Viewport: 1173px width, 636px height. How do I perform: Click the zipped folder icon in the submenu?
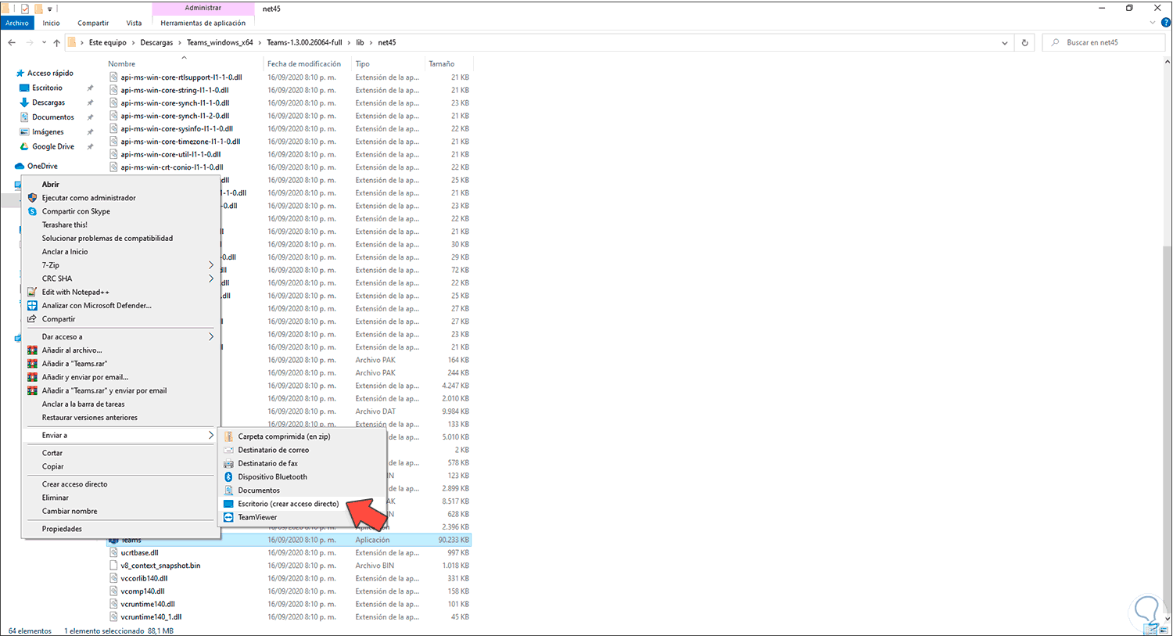pos(228,437)
